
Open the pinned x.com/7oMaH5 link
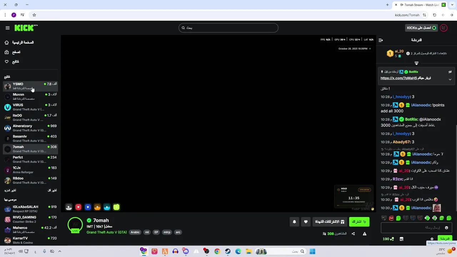[x=398, y=78]
